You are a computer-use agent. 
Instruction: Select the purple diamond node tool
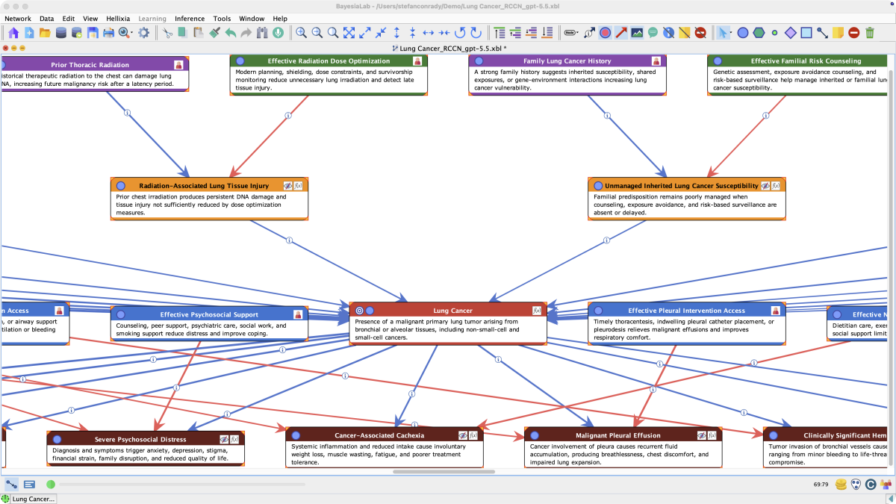tap(790, 33)
